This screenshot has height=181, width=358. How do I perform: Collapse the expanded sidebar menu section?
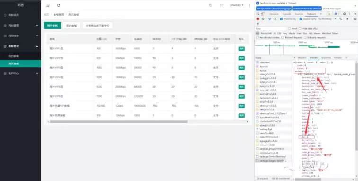pos(20,46)
